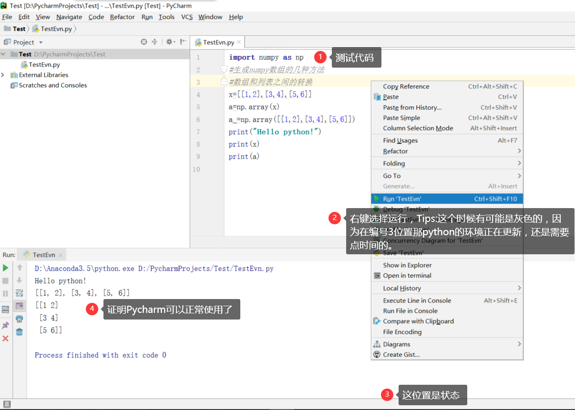Collapse code at line 3 fold marker
The width and height of the screenshot is (575, 410).
(x=224, y=81)
